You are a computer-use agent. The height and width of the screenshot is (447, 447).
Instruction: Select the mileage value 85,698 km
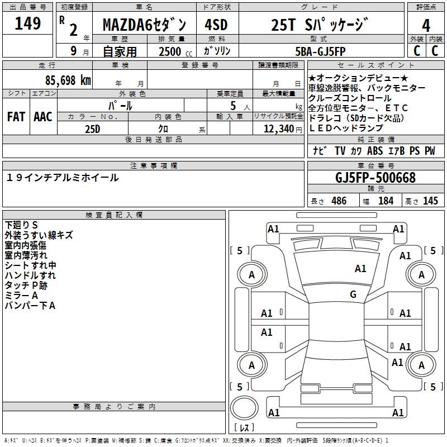pos(68,80)
